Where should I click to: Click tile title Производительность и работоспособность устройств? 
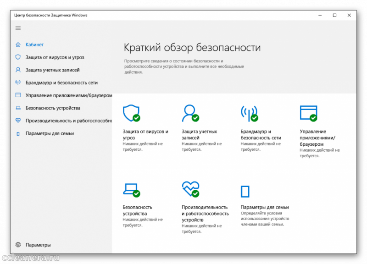(205, 214)
